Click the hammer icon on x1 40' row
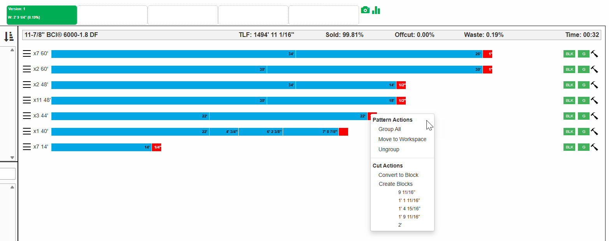The width and height of the screenshot is (609, 241). [595, 131]
